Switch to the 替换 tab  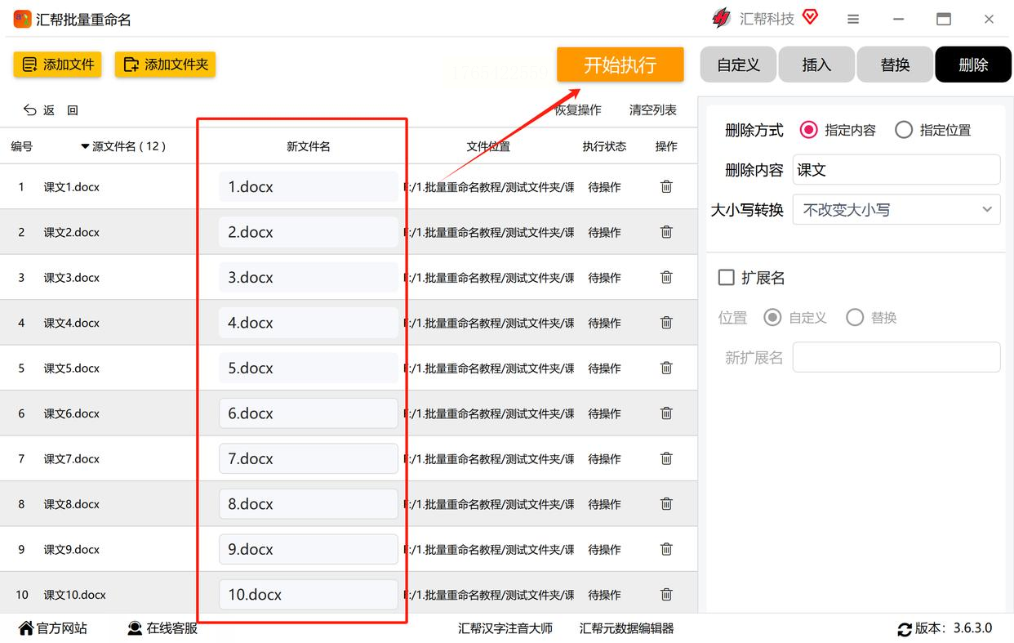(x=895, y=65)
